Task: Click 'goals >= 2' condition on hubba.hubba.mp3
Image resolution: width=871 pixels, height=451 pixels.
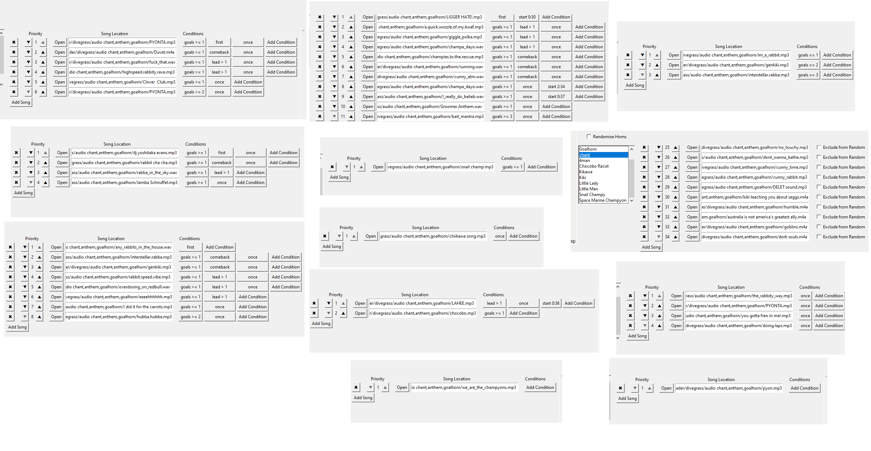Action: 191,317
